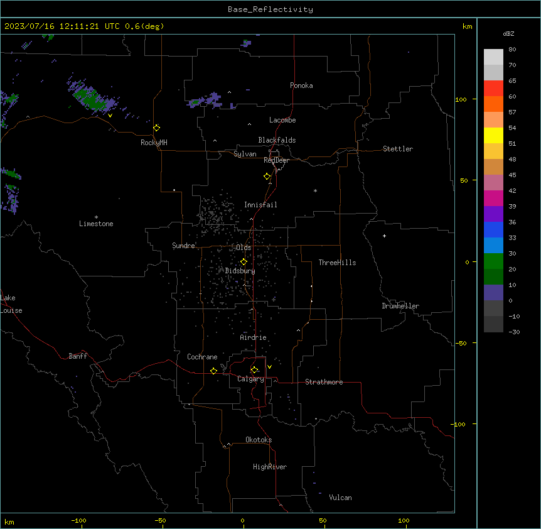Click the yellow marker below Cochrane
The image size is (541, 529).
pyautogui.click(x=213, y=371)
